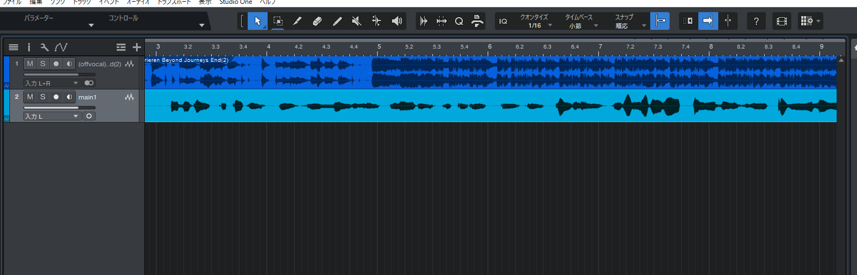
Task: Select the Eraser tool
Action: pyautogui.click(x=317, y=21)
